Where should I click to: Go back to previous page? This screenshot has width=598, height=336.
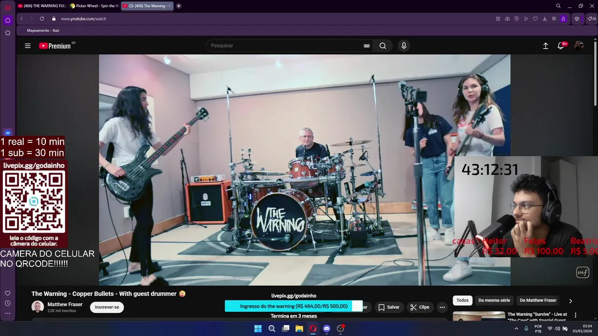pyautogui.click(x=21, y=19)
